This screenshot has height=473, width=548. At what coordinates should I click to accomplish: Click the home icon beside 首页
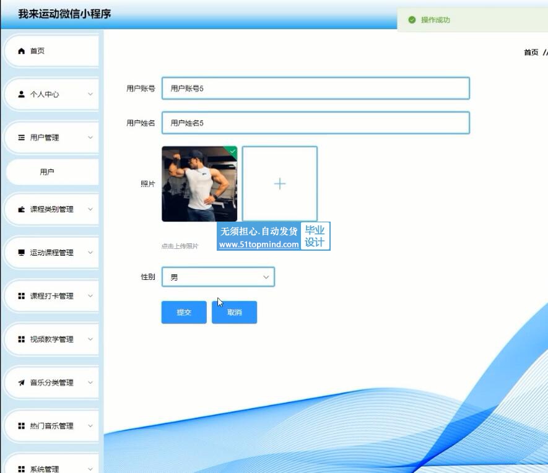tap(21, 51)
